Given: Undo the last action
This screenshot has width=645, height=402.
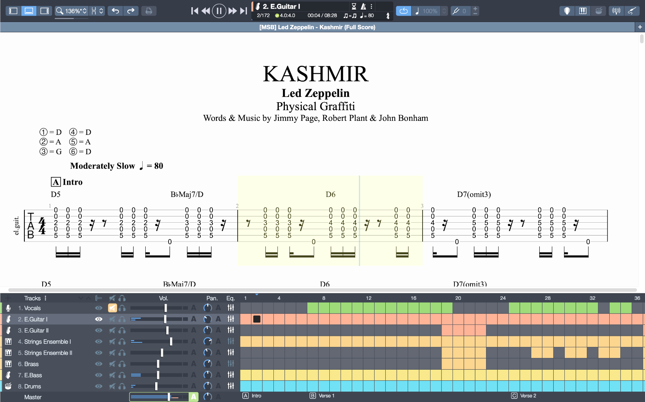Looking at the screenshot, I should (115, 11).
